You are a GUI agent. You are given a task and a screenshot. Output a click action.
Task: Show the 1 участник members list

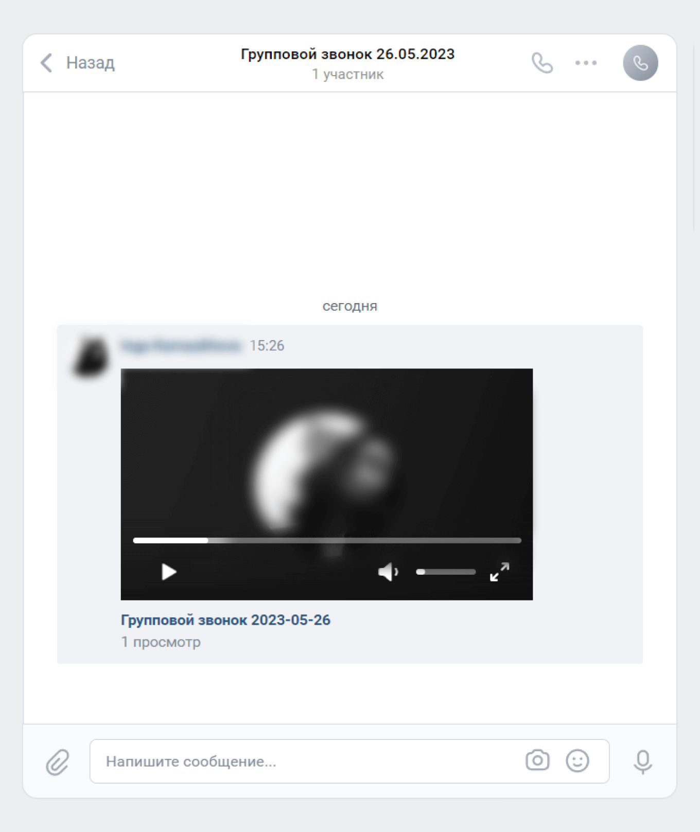pos(348,75)
